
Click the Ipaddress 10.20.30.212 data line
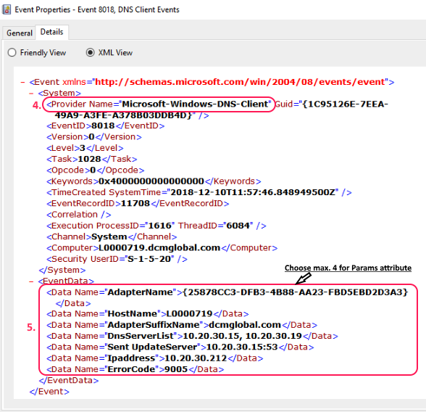click(155, 358)
